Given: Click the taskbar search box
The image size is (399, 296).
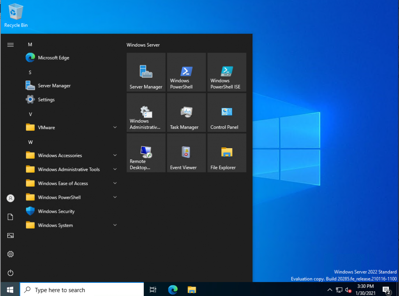Looking at the screenshot, I should pyautogui.click(x=82, y=290).
